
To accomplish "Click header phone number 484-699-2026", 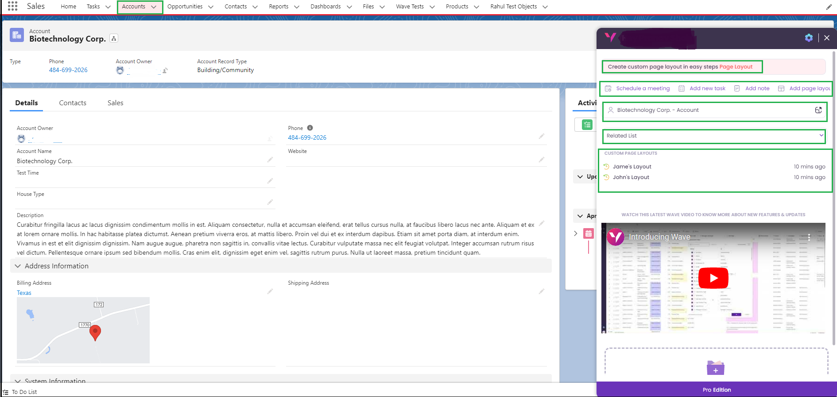I will 68,70.
